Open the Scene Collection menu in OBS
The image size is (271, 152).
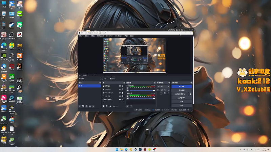118,36
